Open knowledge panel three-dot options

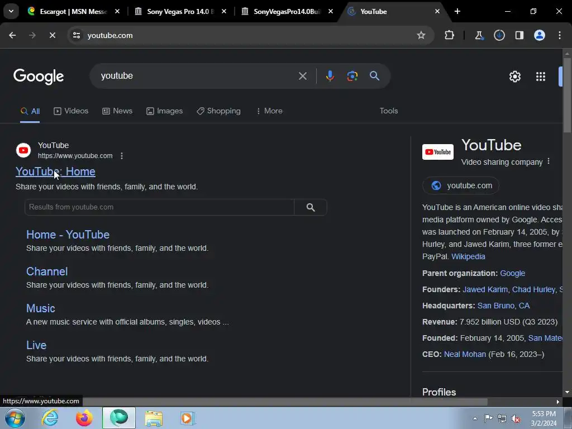[x=549, y=161]
